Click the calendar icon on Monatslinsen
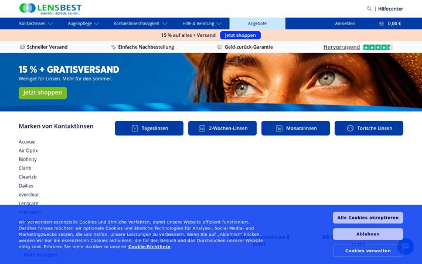The height and width of the screenshot is (264, 422). [280, 128]
